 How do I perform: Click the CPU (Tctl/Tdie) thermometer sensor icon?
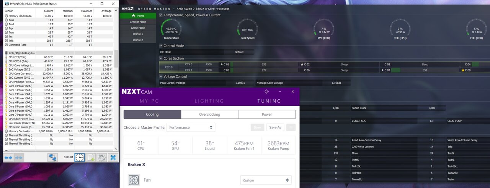coord(6,57)
